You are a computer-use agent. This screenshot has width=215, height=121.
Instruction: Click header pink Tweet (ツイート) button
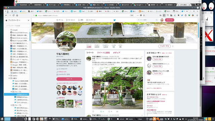pyautogui.click(x=169, y=20)
